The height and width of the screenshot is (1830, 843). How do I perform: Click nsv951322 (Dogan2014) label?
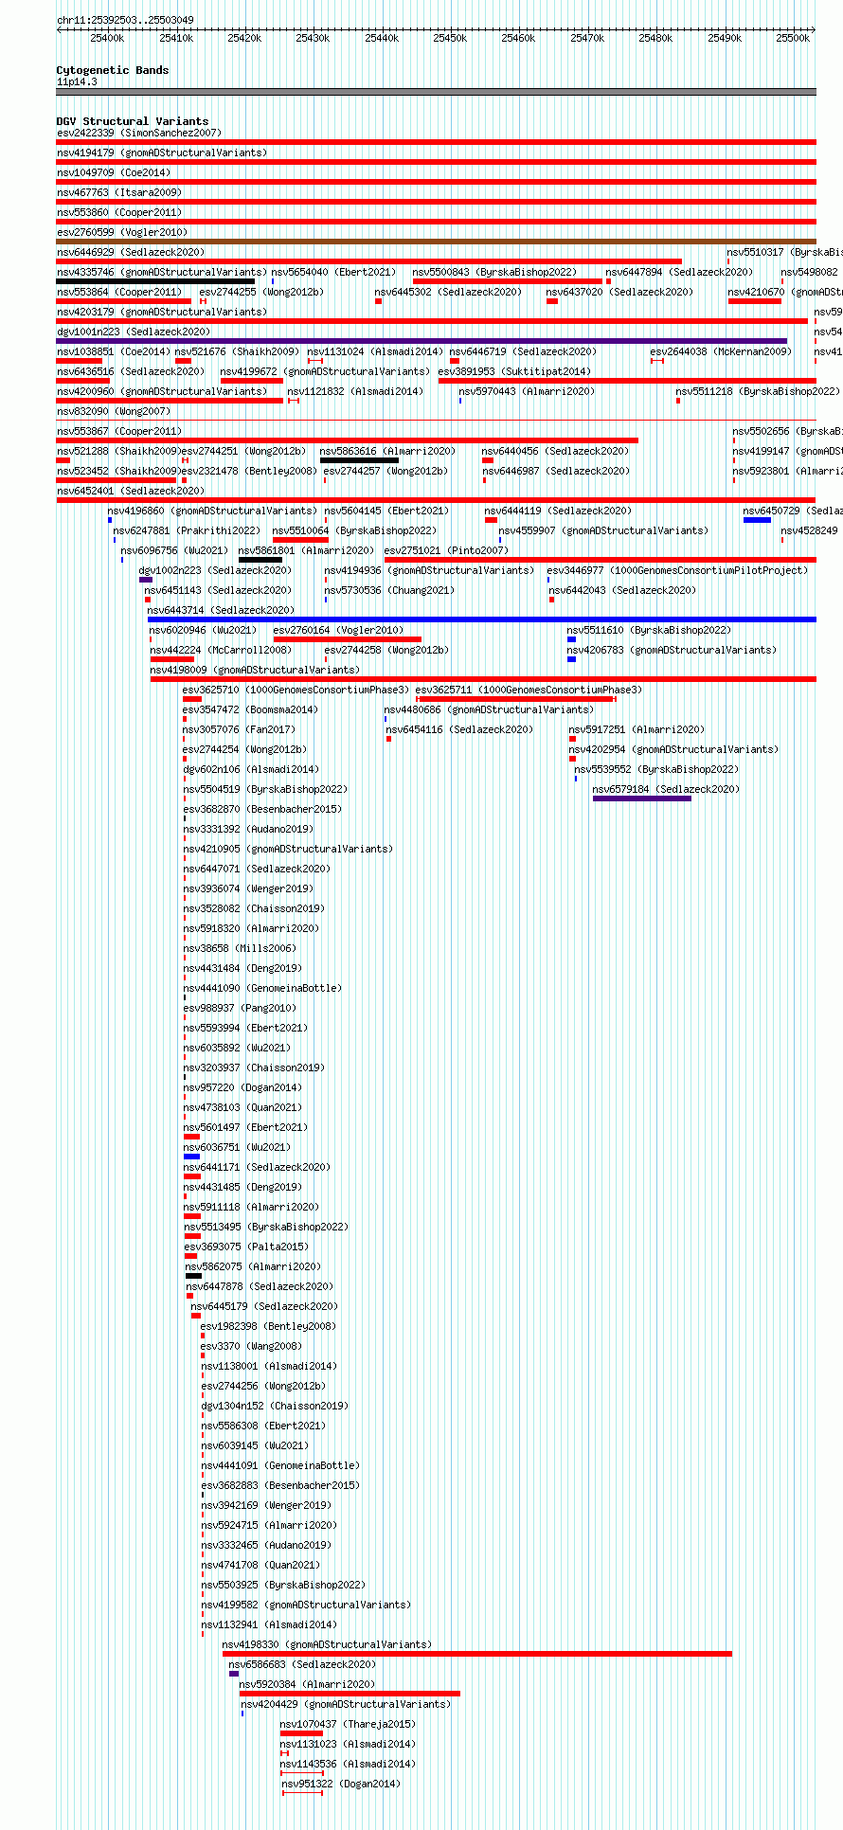coord(341,1784)
